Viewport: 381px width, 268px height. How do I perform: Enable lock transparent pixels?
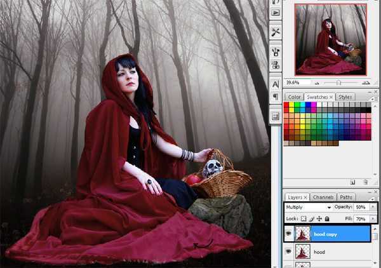pyautogui.click(x=304, y=218)
